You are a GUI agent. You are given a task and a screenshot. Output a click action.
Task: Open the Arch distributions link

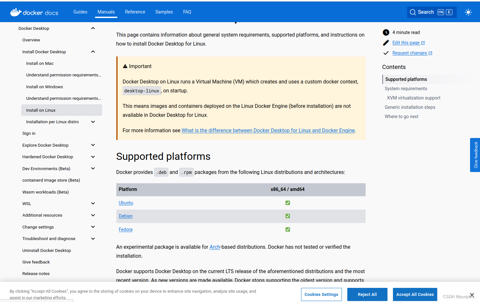pos(215,247)
